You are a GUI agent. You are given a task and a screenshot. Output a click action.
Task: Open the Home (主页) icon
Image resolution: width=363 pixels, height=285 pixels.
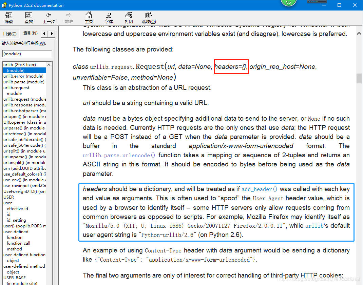pyautogui.click(x=89, y=18)
